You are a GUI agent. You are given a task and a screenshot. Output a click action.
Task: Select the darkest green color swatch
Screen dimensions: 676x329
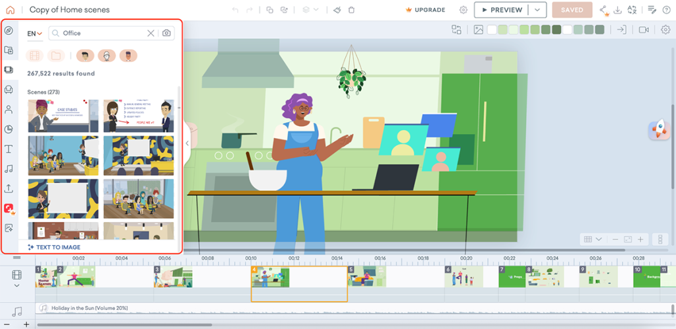[557, 30]
